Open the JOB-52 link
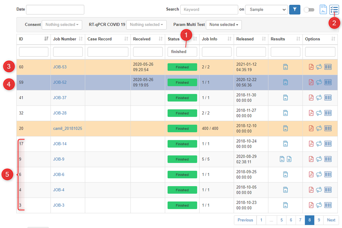Screen dimensions: 342x228 pyautogui.click(x=60, y=82)
